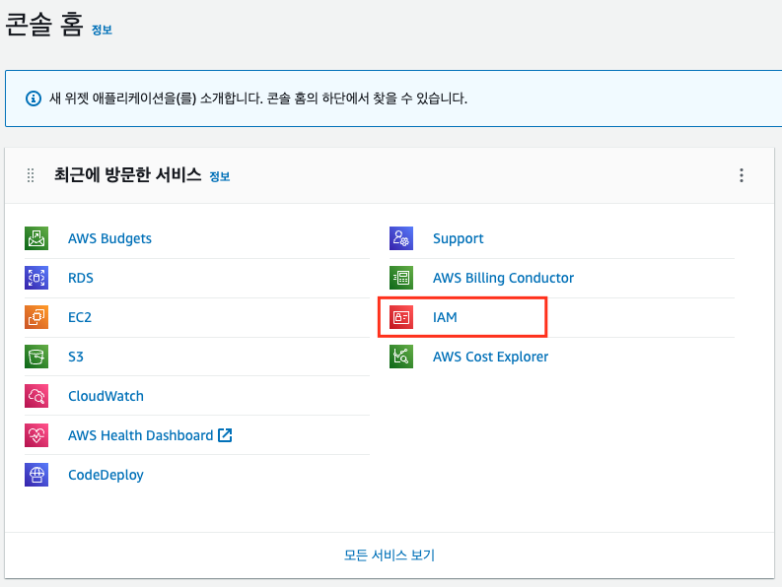Click the info icon in the widget announcement banner
Screen dimensions: 782x587
click(x=34, y=98)
